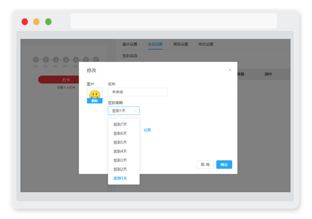
Task: Pick 签到3天 in the list
Action: [x=120, y=160]
